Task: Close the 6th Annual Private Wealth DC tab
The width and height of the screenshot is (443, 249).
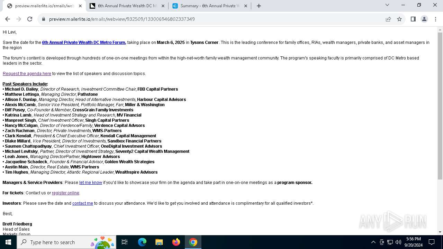Action: click(163, 6)
